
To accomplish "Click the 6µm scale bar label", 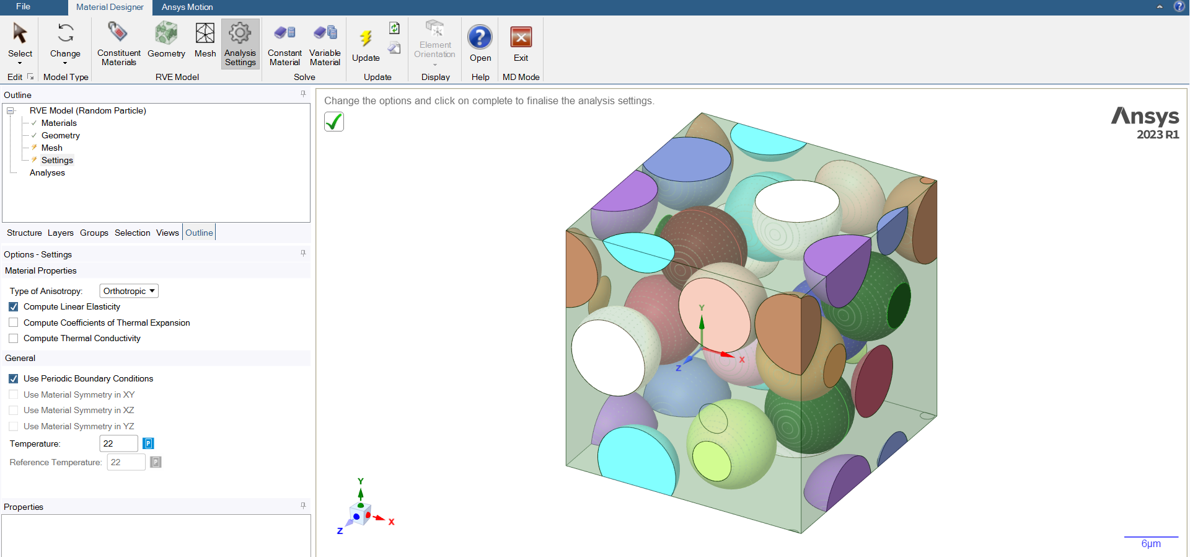I will [1151, 544].
